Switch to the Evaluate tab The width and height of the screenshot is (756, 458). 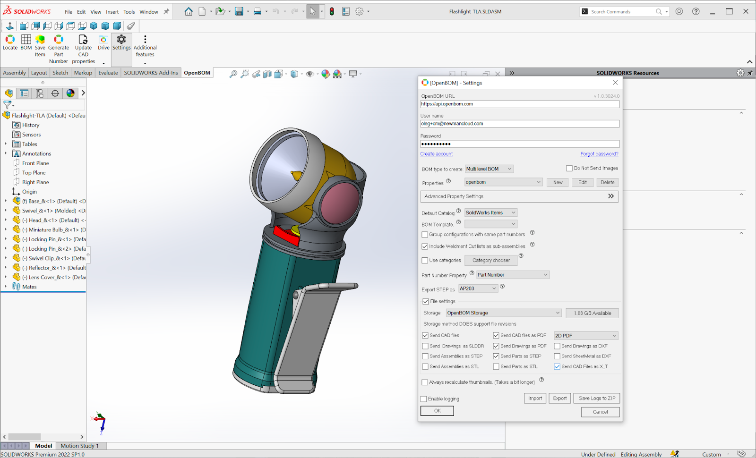(x=108, y=73)
